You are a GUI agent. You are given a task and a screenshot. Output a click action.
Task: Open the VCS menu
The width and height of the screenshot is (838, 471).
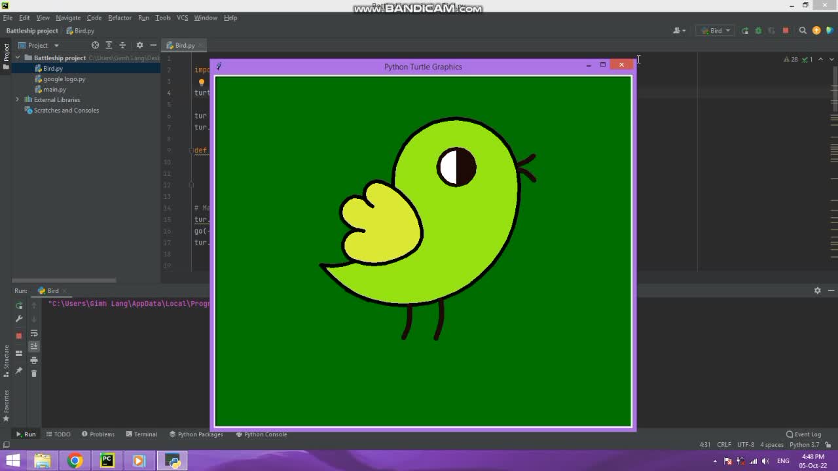pos(183,18)
